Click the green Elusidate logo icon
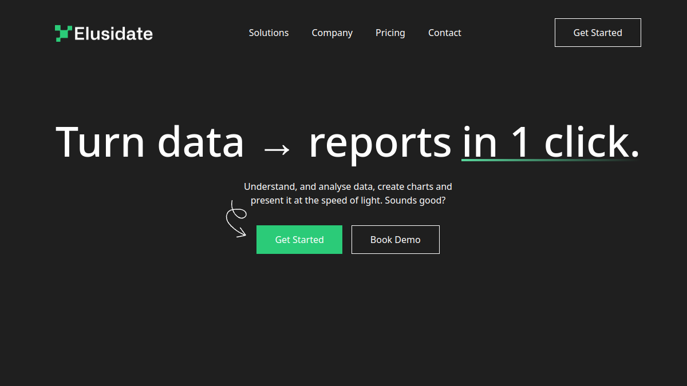 pos(63,33)
